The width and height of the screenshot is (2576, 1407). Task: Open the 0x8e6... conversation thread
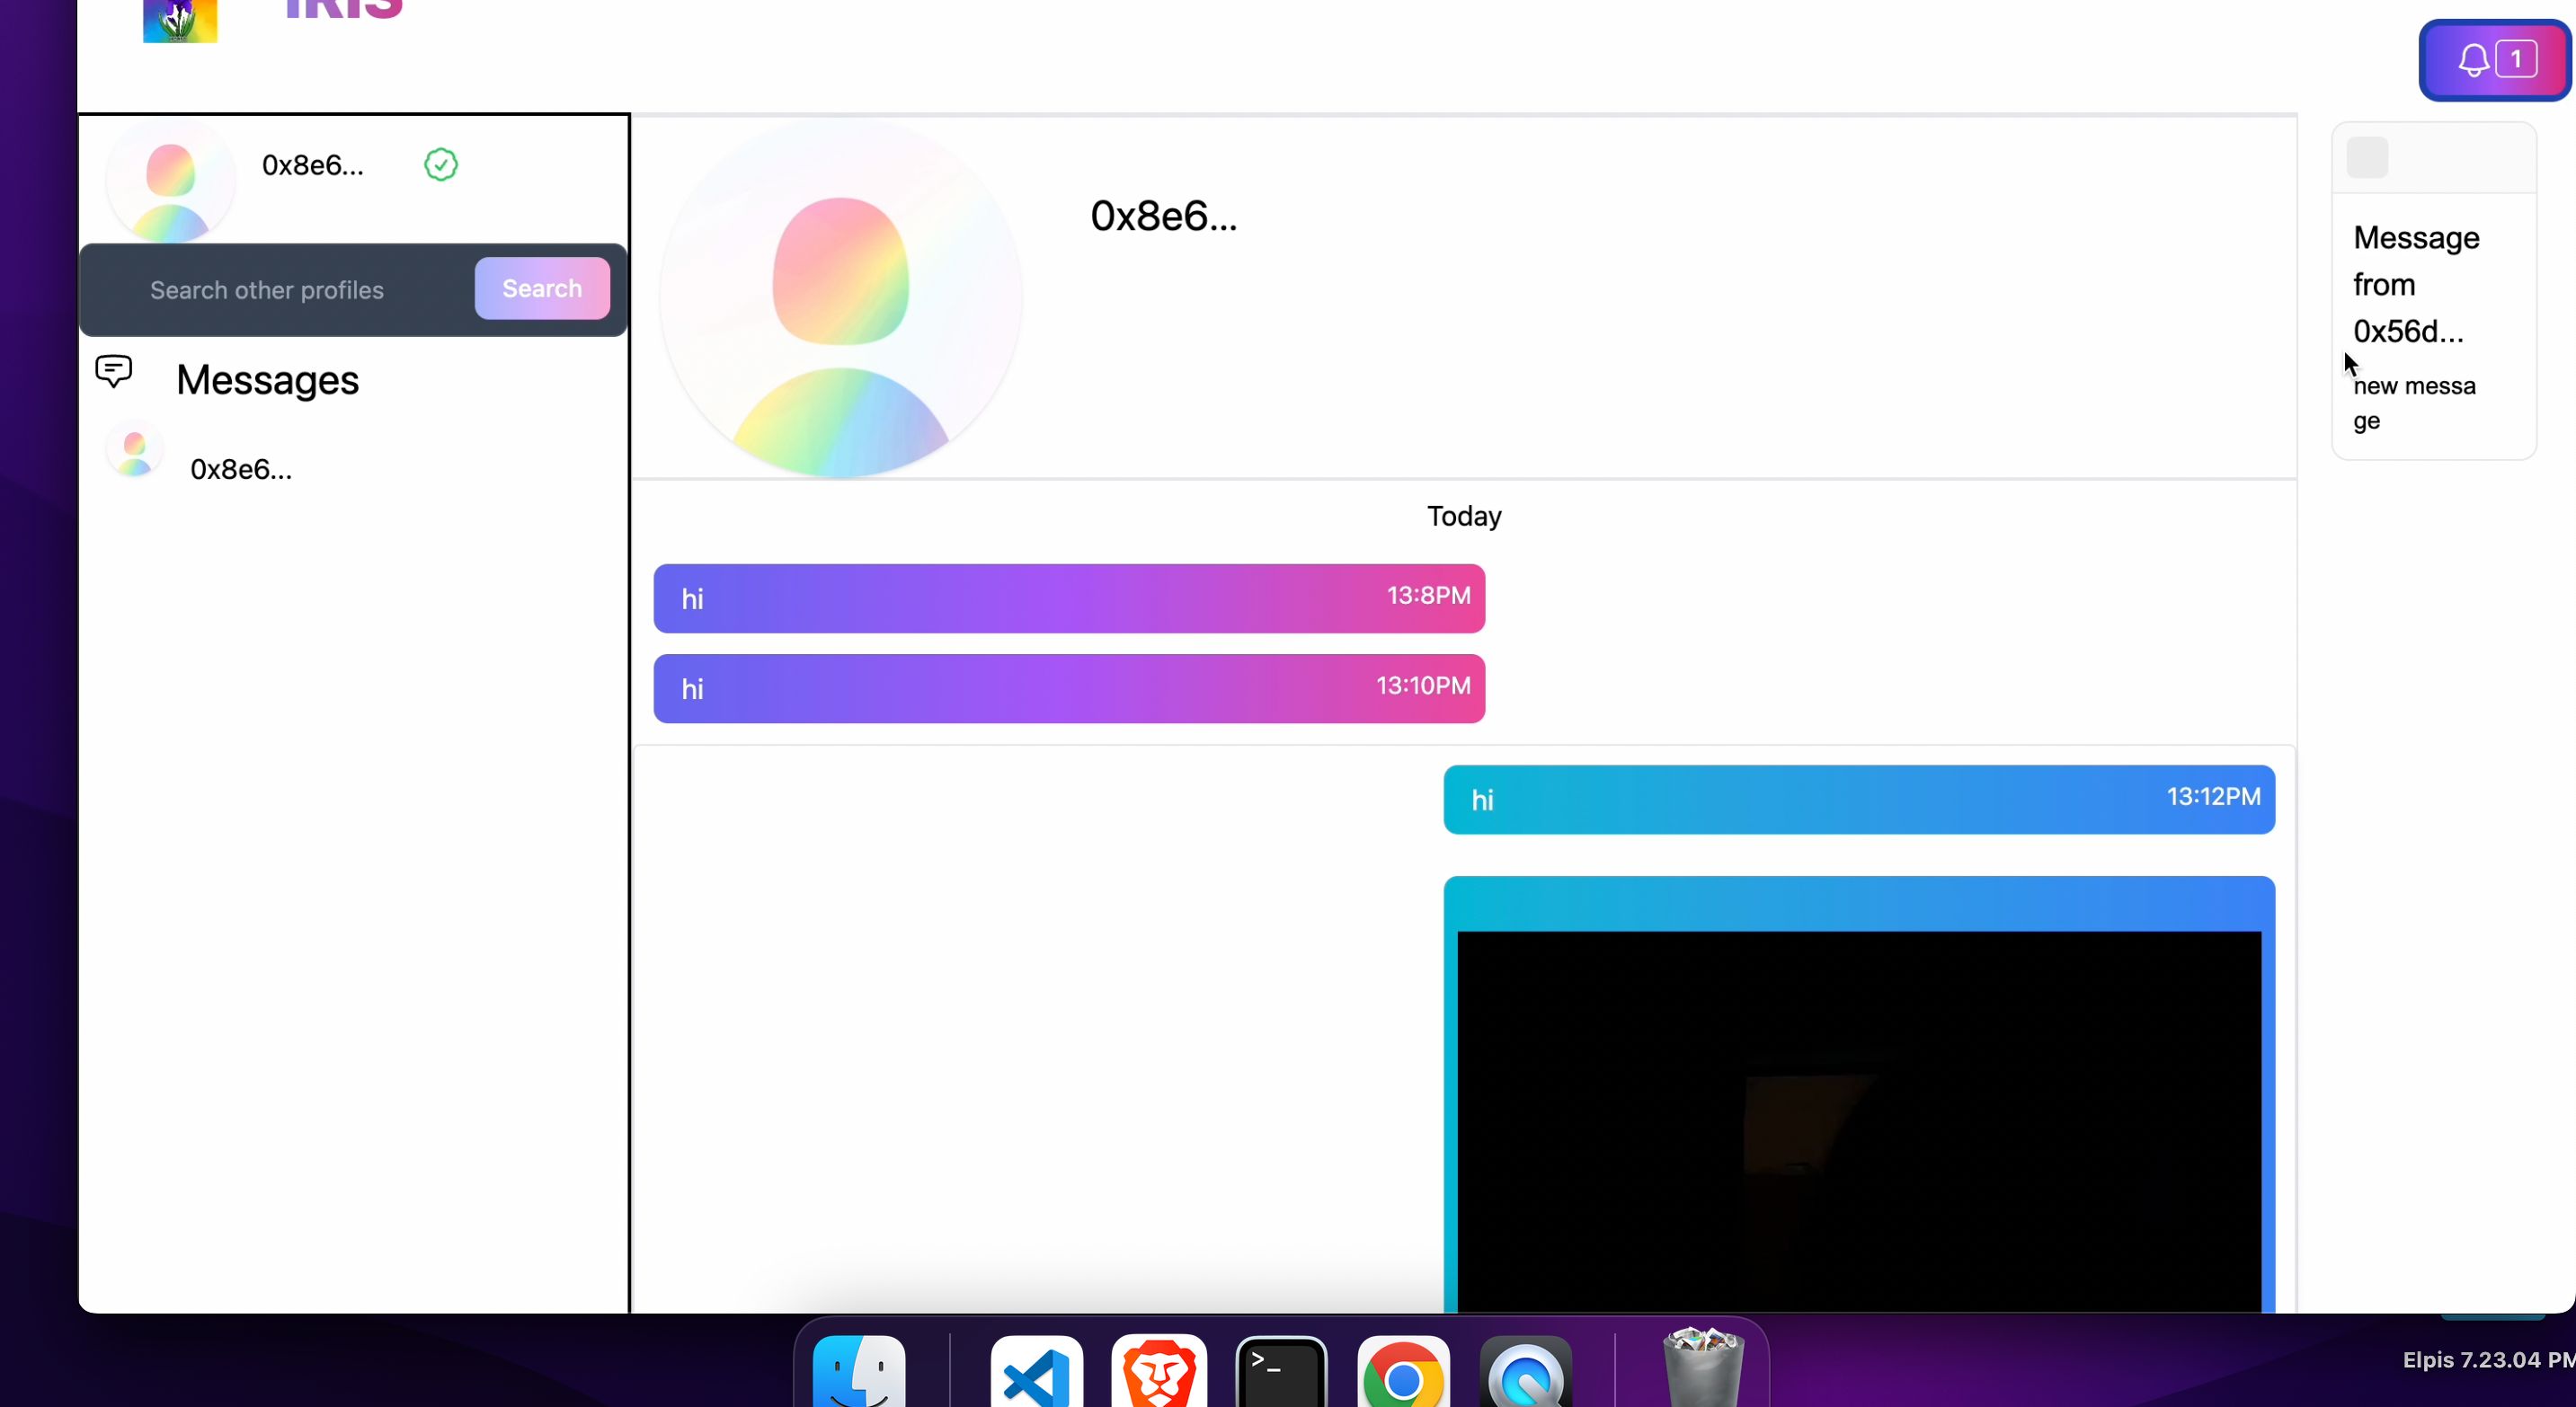pyautogui.click(x=241, y=468)
